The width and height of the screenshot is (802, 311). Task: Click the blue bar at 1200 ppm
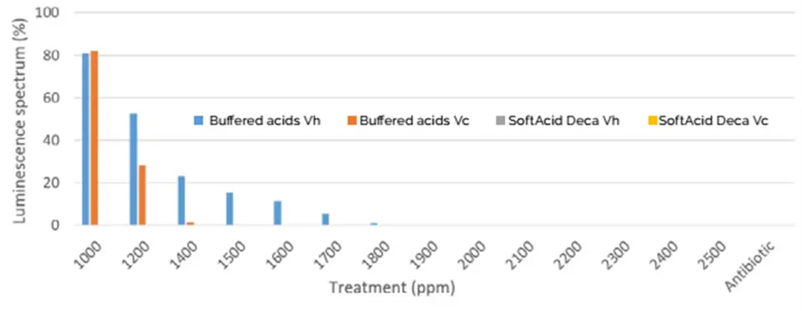pyautogui.click(x=133, y=169)
